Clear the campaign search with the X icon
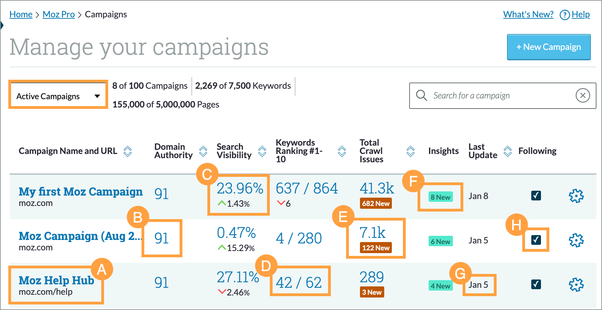 [x=583, y=95]
